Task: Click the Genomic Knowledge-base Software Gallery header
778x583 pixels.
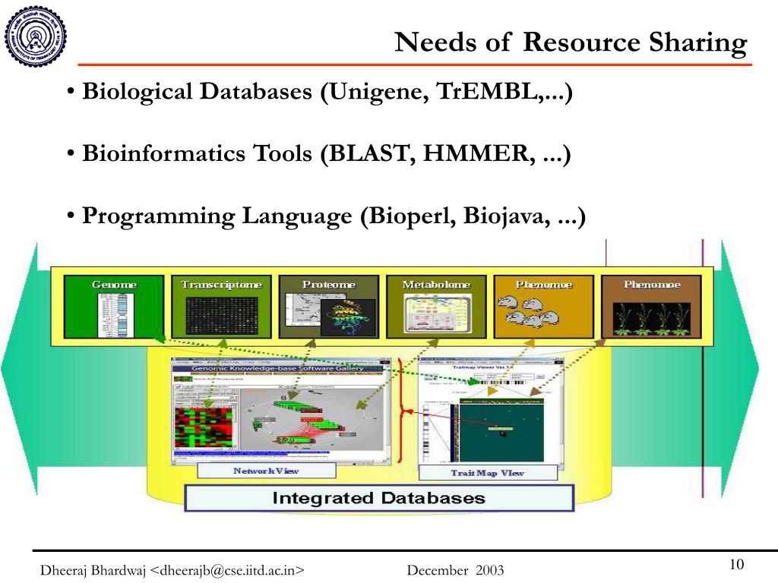Action: click(x=278, y=368)
